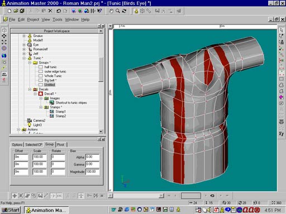Click the Translate manipulator icon in bottom toolbar
286x214 pixels.
pos(15,196)
